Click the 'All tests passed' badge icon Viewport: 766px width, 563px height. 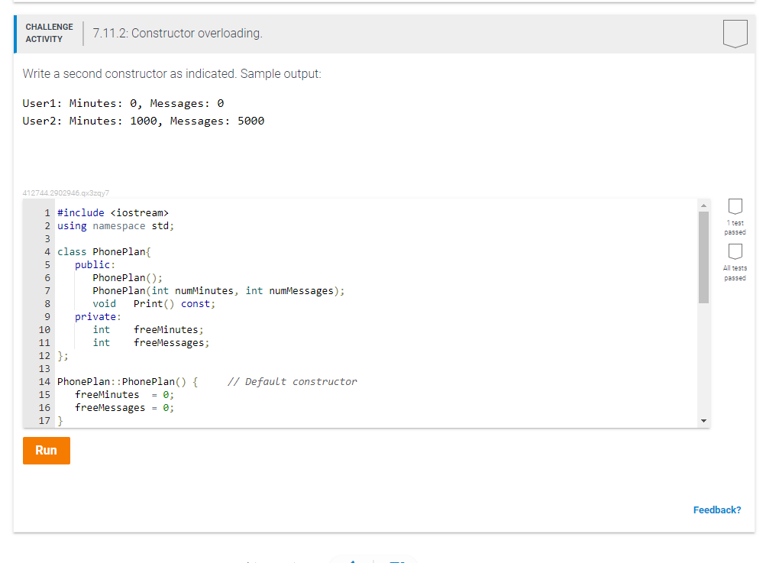click(x=735, y=251)
